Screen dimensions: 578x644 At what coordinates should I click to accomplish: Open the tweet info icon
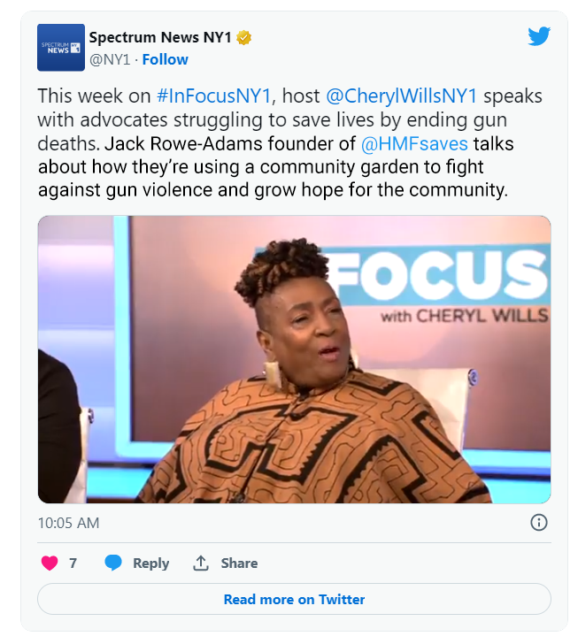point(538,523)
